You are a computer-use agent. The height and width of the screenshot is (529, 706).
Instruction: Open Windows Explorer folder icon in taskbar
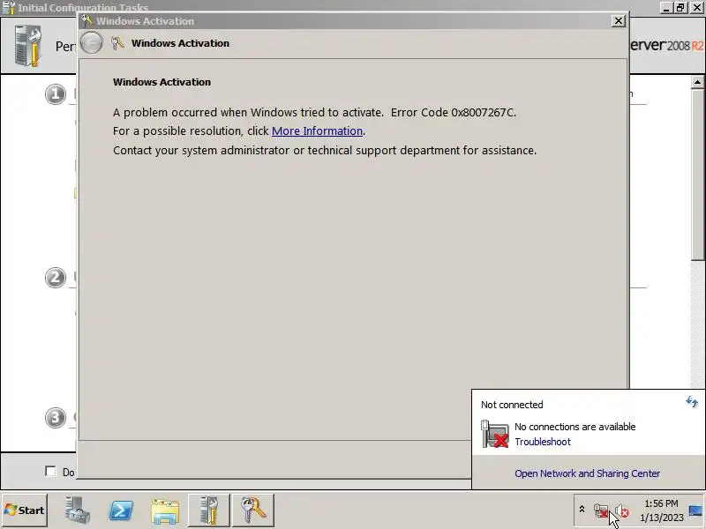coord(165,510)
